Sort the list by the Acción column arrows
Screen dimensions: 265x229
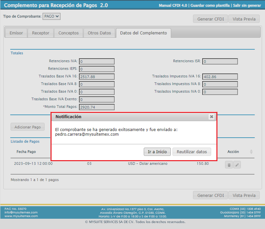251,152
